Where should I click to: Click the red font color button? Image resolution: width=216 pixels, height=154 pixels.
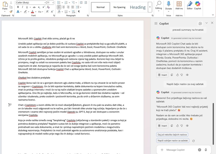tap(32, 12)
